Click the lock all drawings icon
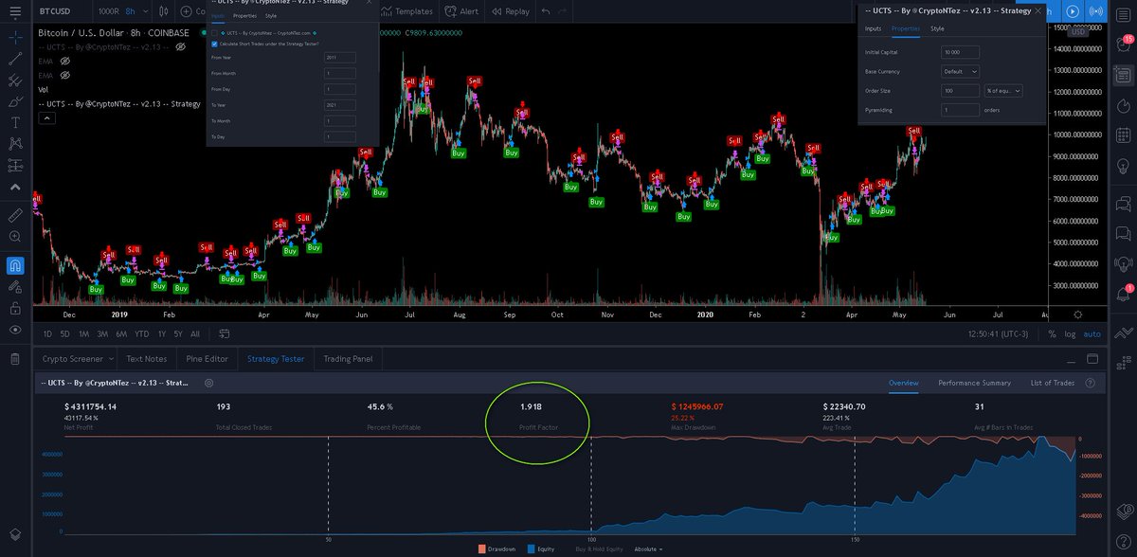 click(x=14, y=309)
